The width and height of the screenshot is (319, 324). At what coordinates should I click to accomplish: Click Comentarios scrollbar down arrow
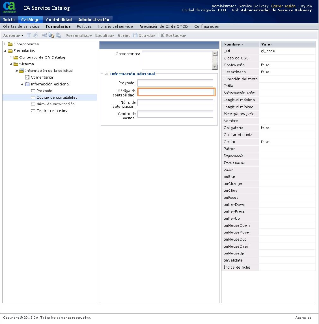215,67
